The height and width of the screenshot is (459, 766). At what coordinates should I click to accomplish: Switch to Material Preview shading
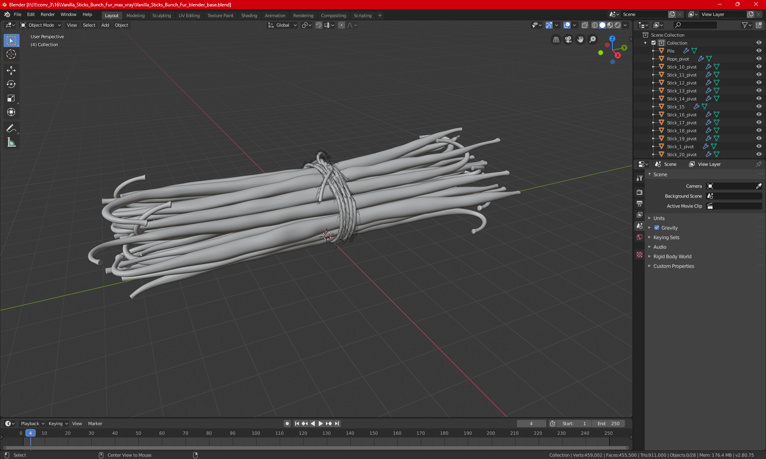coord(610,25)
